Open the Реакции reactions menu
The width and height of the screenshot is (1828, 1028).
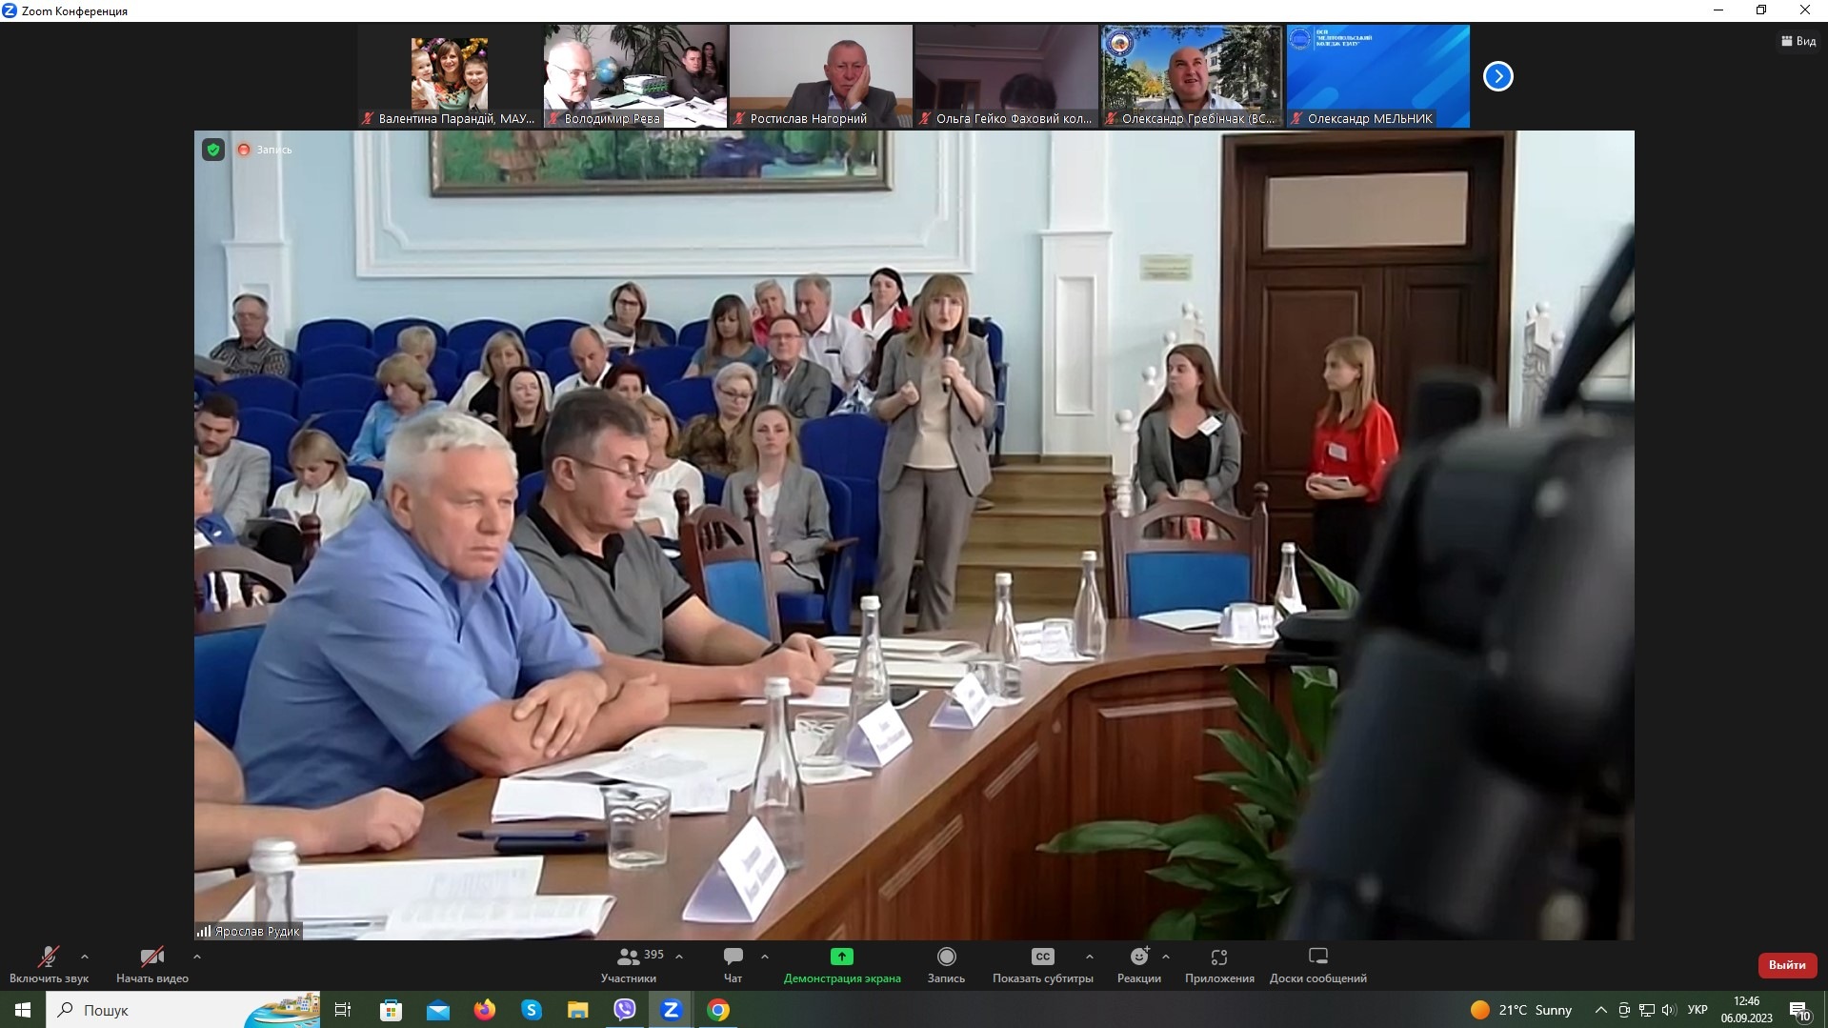coord(1138,963)
